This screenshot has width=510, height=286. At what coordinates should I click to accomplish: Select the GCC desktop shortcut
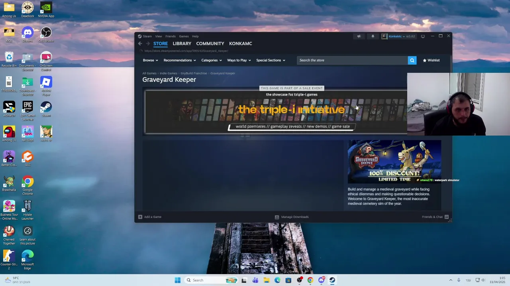point(27,159)
